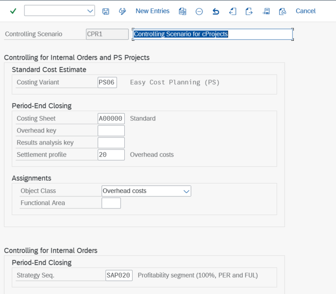The width and height of the screenshot is (336, 294).
Task: Open the command field dropdown
Action: [x=90, y=11]
